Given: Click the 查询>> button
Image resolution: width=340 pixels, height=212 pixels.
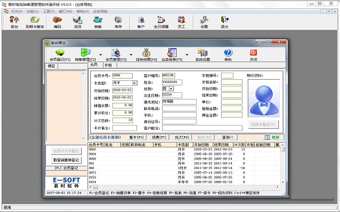Looking at the screenshot, I should [x=227, y=137].
